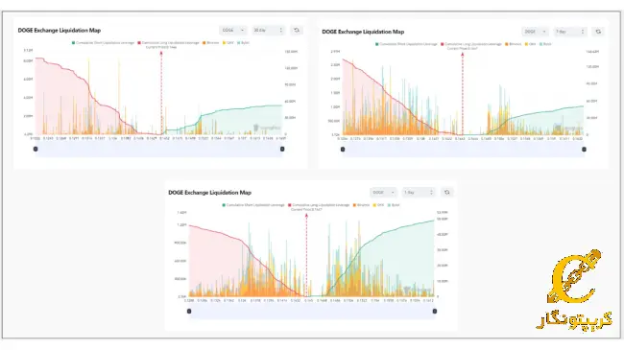Open DOGE coin dropdown in bottom chart
The width and height of the screenshot is (624, 350).
coord(383,193)
